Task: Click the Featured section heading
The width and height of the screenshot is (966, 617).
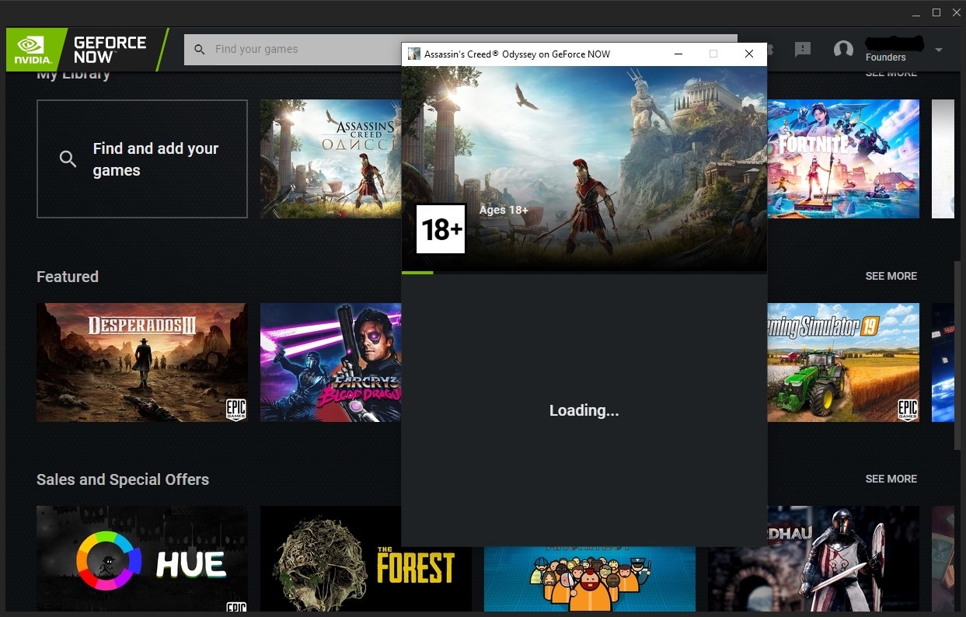Action: [68, 277]
